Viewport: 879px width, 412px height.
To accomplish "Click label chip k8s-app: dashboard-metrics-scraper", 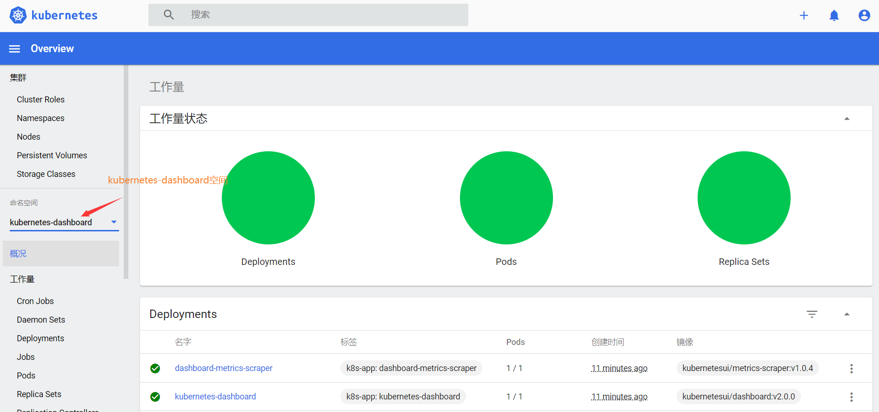I will click(x=411, y=368).
